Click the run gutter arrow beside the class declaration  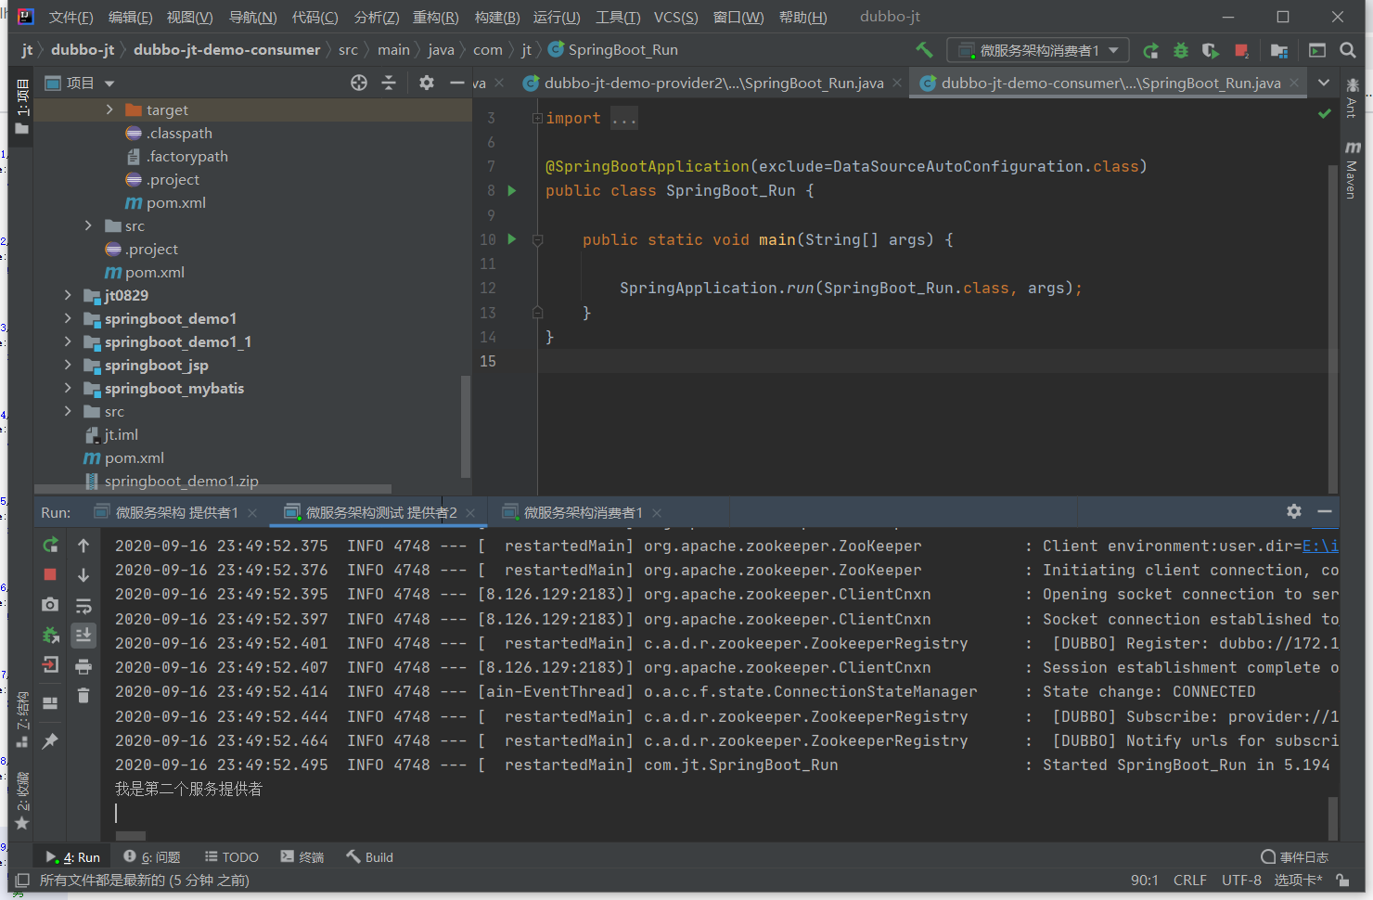(x=511, y=190)
